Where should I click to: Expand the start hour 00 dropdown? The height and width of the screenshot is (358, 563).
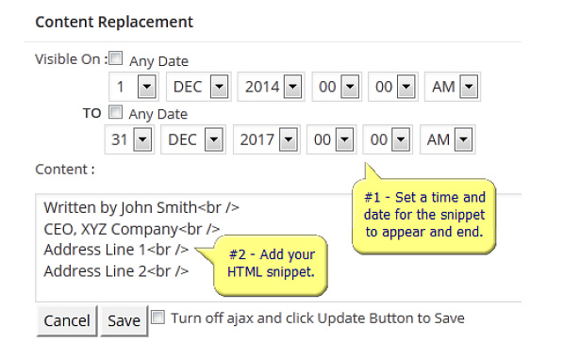[337, 87]
